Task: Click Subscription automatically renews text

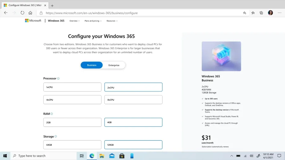Action: click(x=215, y=147)
